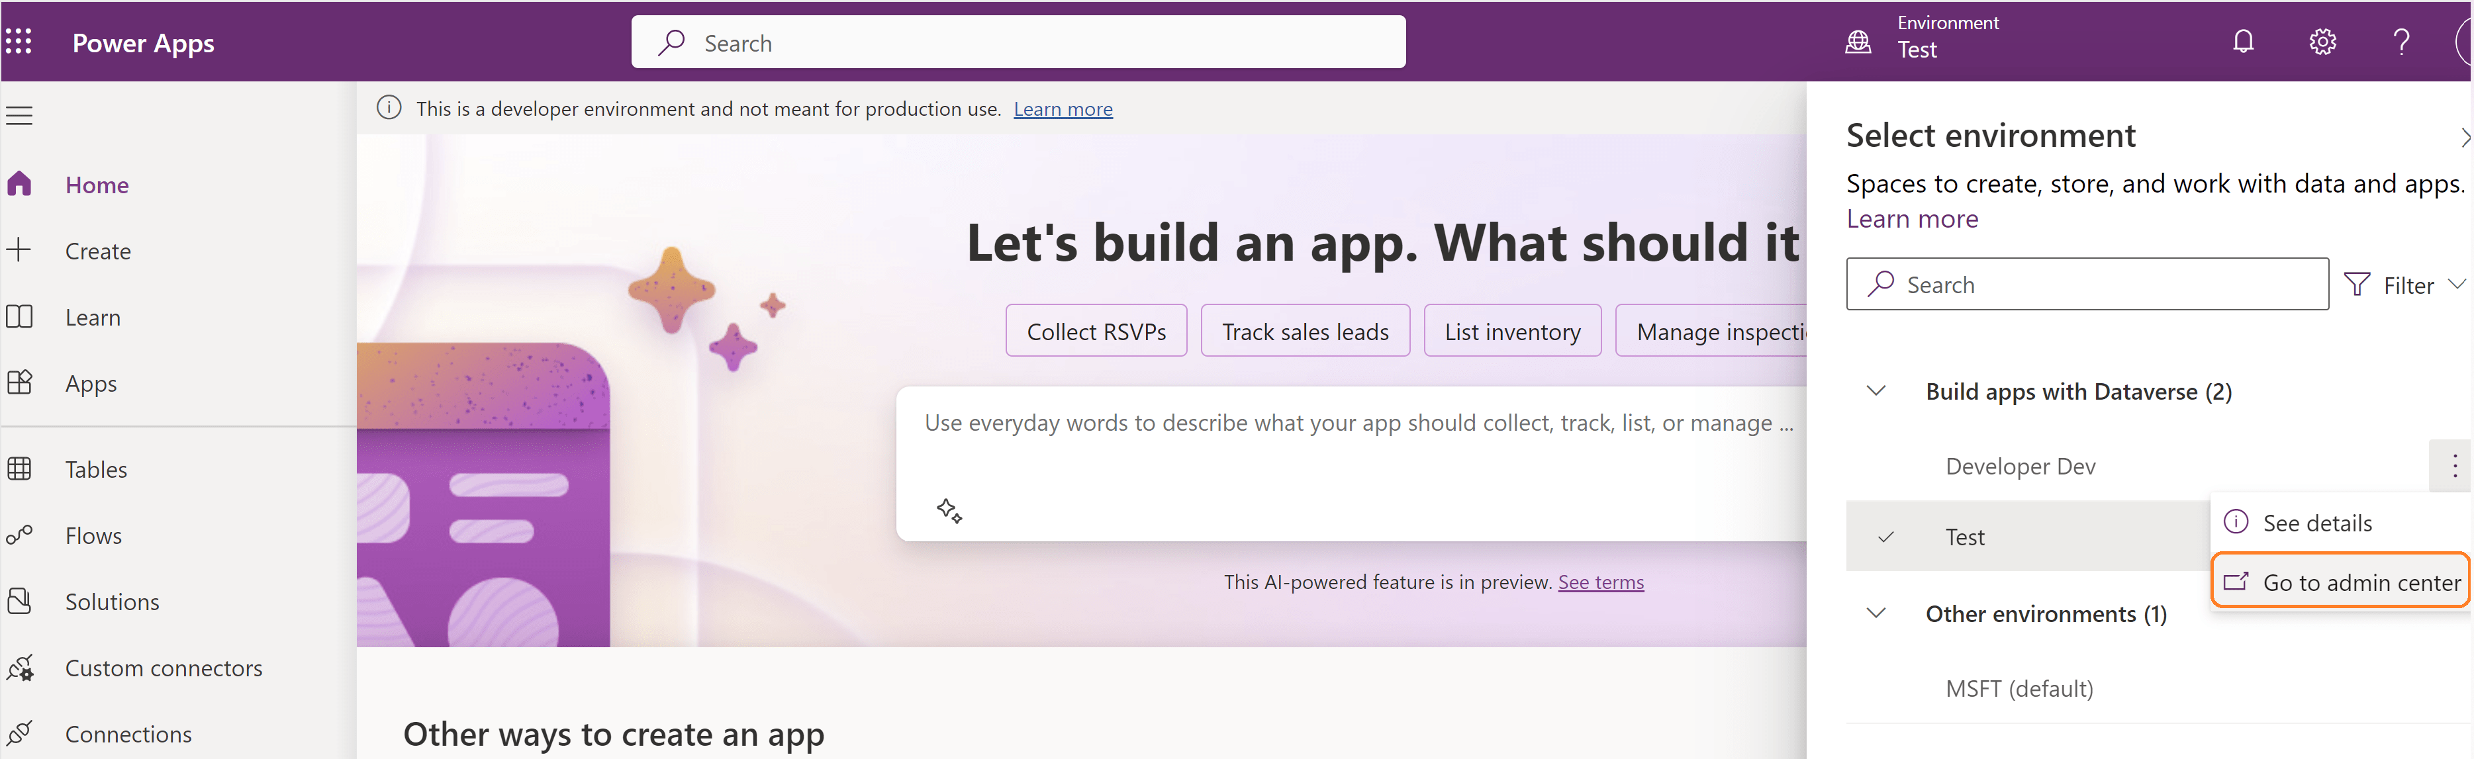Click the Tables grid icon
This screenshot has height=759, width=2474.
(19, 469)
